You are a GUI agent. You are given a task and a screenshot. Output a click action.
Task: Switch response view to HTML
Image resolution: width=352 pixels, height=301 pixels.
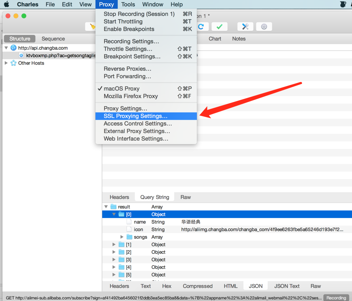(231, 286)
